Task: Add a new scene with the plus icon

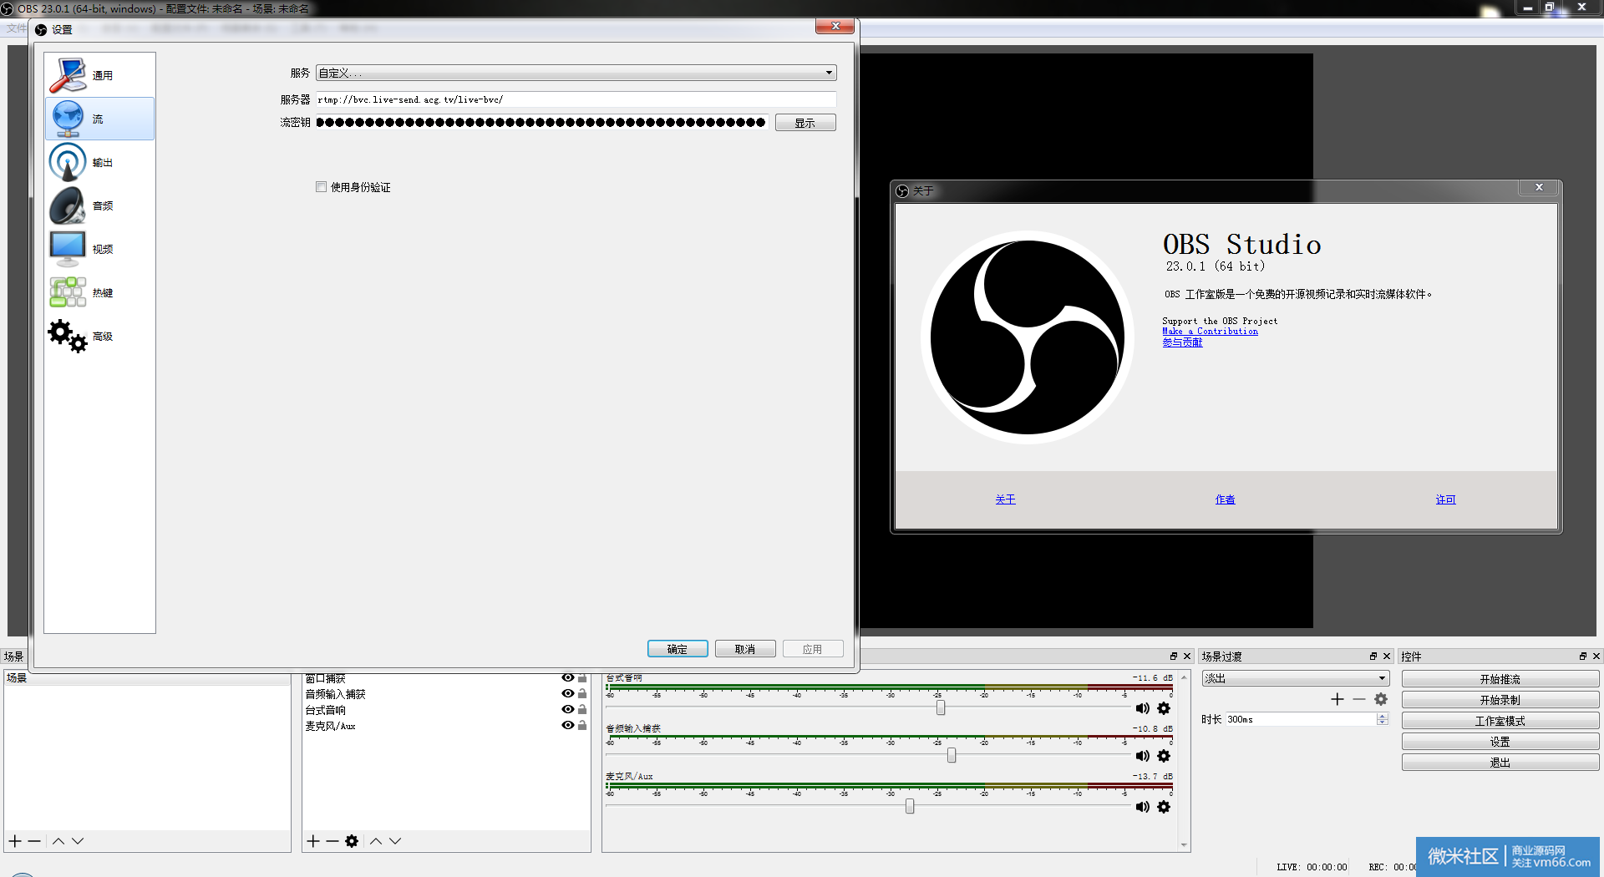Action: click(15, 841)
